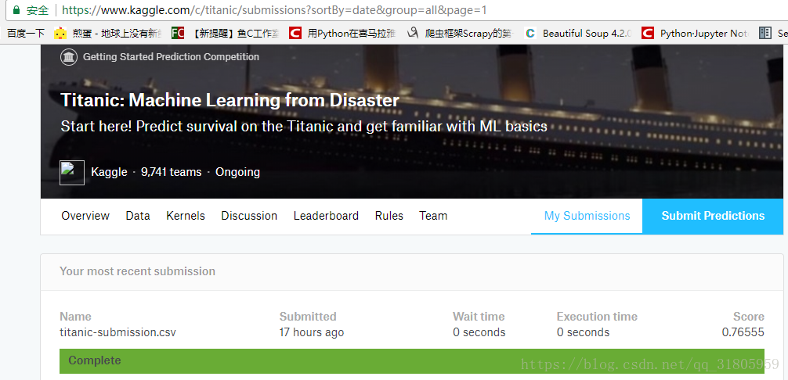Open the Kernels tab
Viewport: 788px width, 380px height.
[x=186, y=216]
